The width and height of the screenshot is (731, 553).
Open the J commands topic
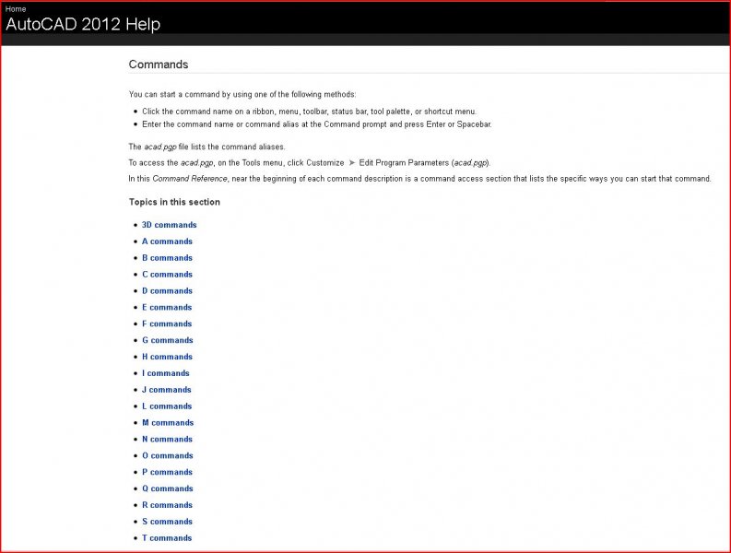pos(167,390)
